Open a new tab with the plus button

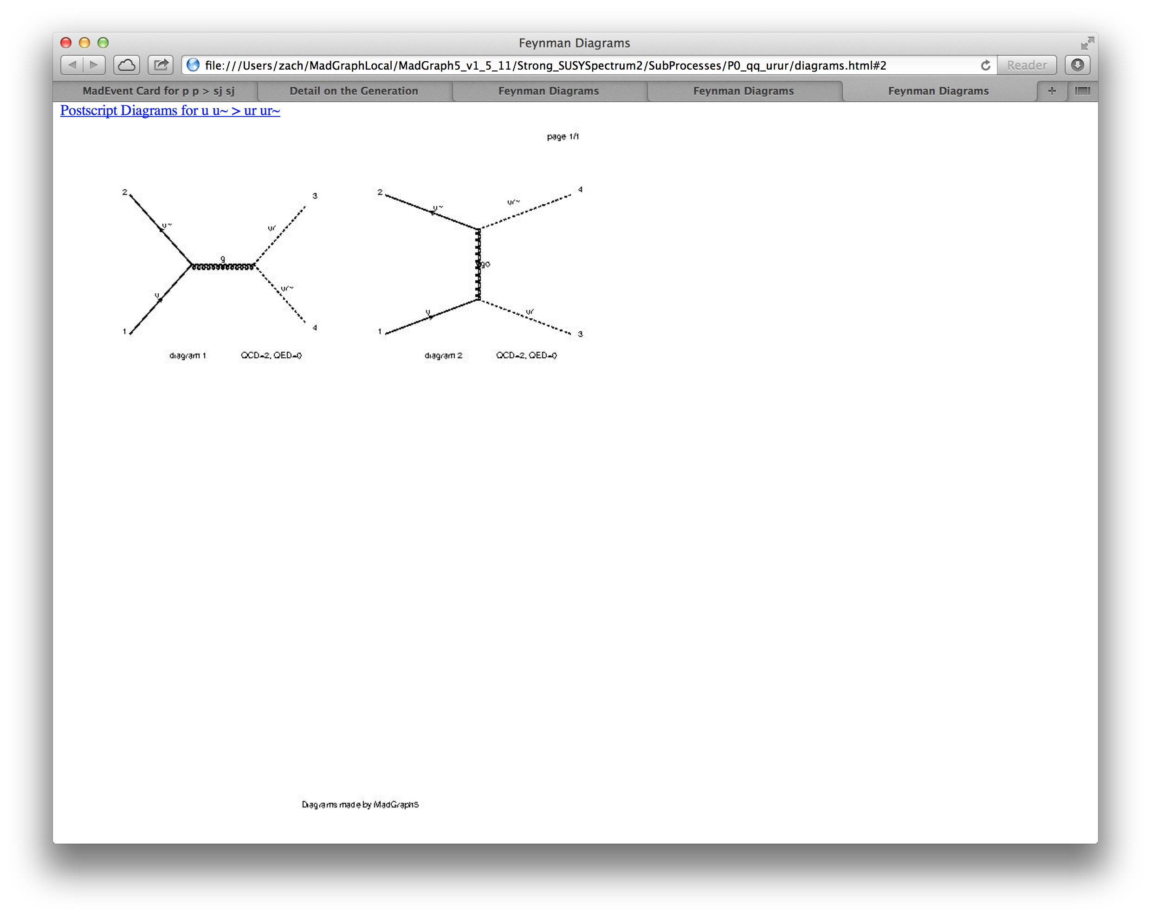(1051, 91)
